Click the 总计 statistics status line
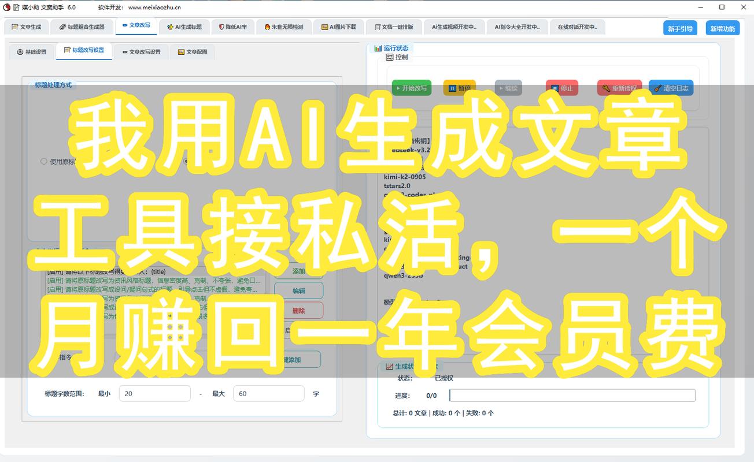The image size is (754, 462). click(x=443, y=413)
